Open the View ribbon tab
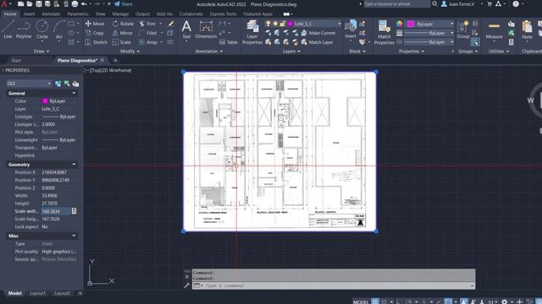Image resolution: width=542 pixels, height=304 pixels. click(x=100, y=14)
